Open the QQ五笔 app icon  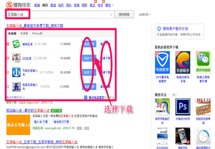tap(16, 58)
